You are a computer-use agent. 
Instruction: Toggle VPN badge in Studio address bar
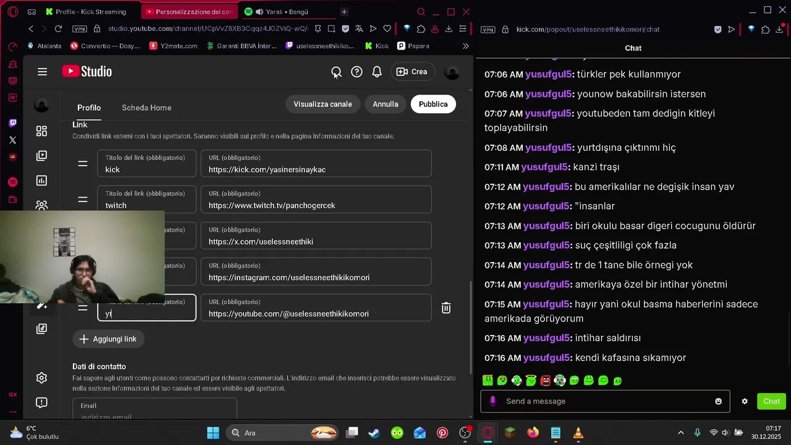[79, 29]
